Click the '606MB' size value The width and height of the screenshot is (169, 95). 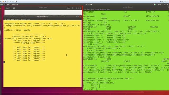[x=104, y=18]
